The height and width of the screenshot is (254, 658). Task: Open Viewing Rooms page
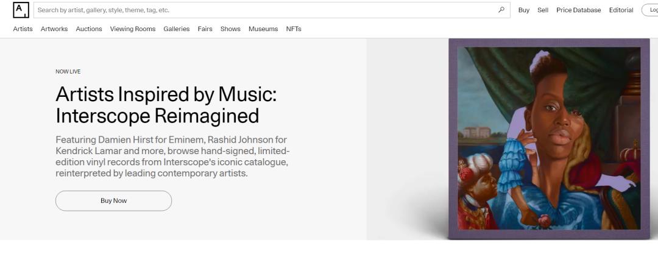(133, 29)
